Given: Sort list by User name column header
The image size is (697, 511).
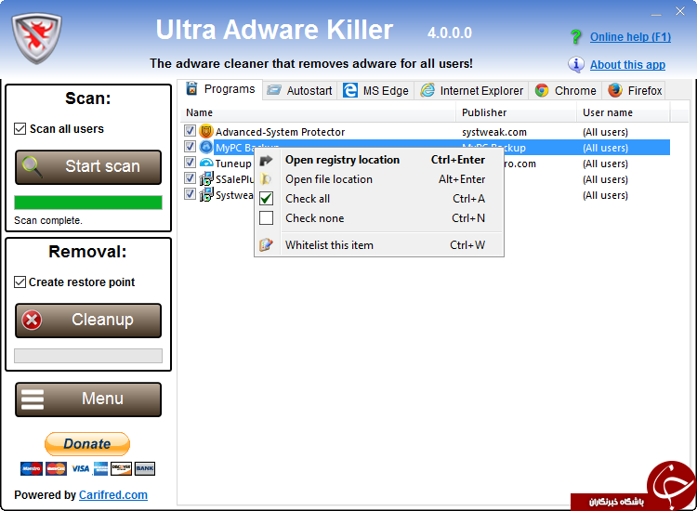Looking at the screenshot, I should 624,112.
